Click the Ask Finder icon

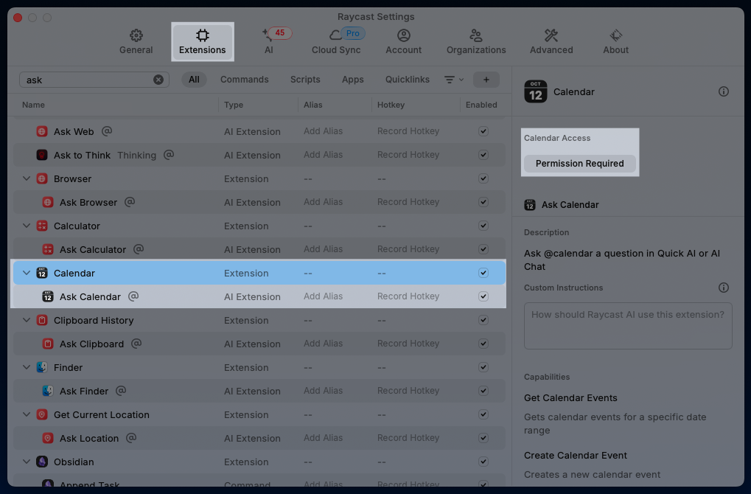48,391
